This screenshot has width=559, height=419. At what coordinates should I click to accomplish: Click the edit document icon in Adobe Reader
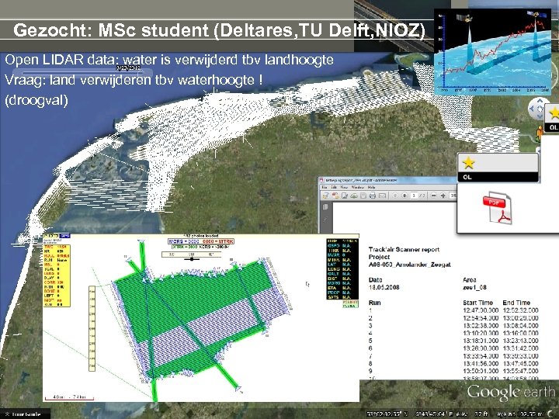[345, 196]
